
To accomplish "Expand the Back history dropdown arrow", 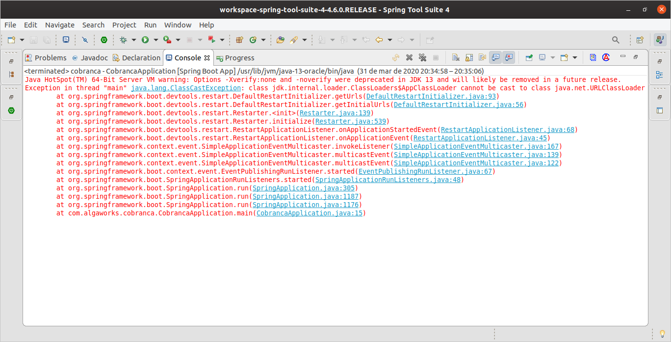I will (x=390, y=40).
